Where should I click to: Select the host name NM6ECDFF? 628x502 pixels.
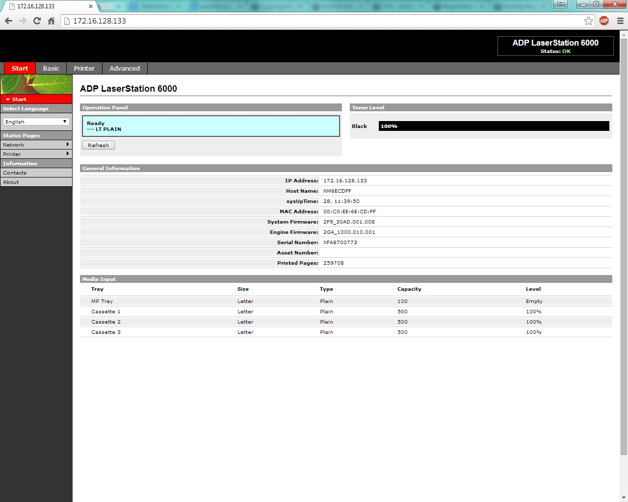click(337, 191)
